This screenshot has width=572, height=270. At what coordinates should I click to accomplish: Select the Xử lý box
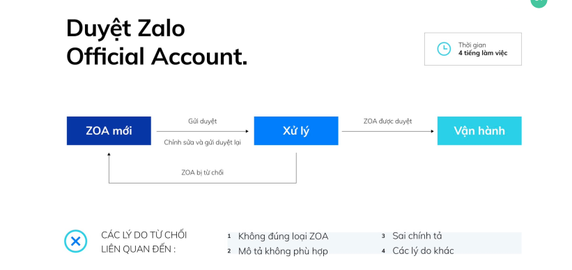click(x=296, y=130)
